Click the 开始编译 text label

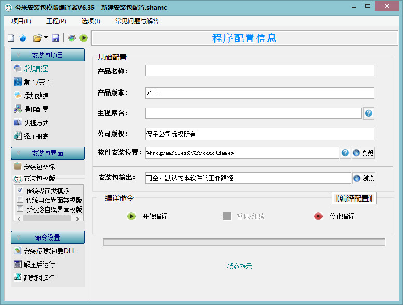155,216
